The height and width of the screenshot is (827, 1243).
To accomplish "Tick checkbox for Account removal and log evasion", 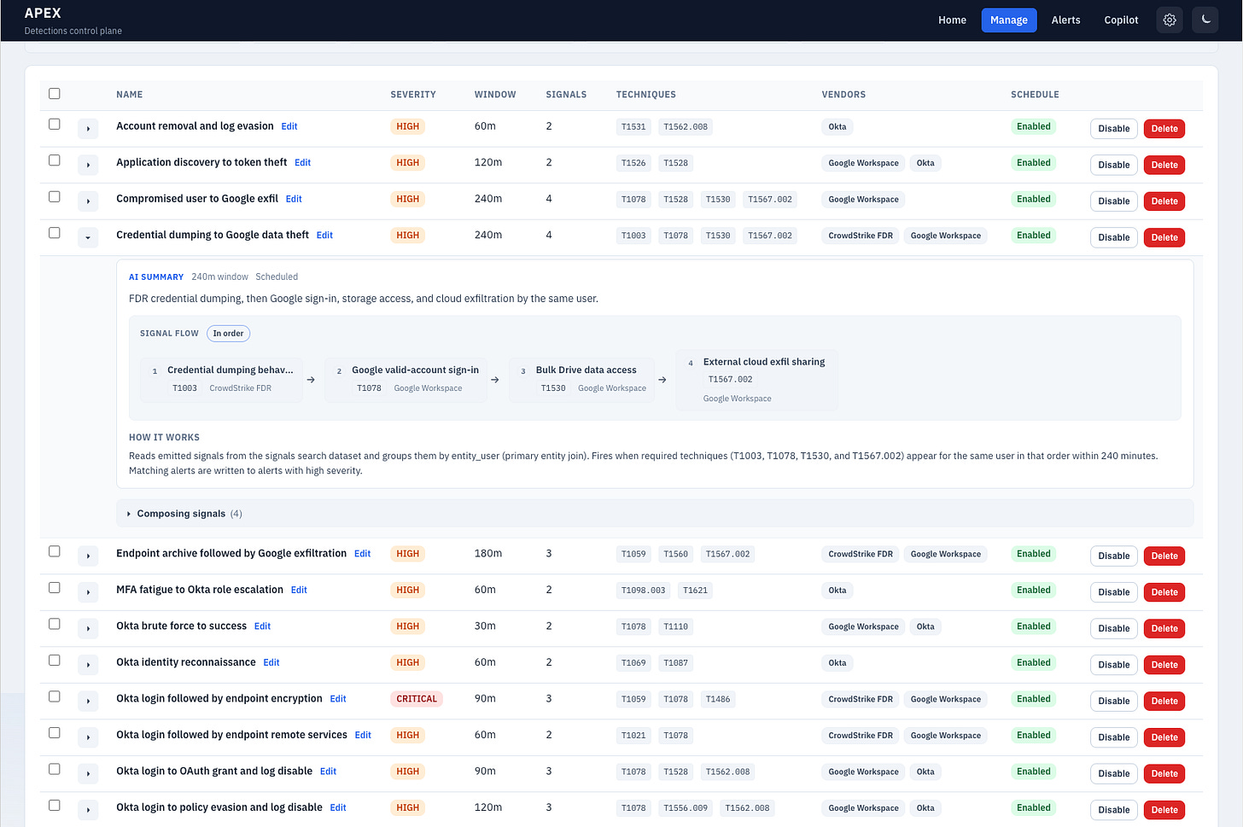I will tap(55, 125).
